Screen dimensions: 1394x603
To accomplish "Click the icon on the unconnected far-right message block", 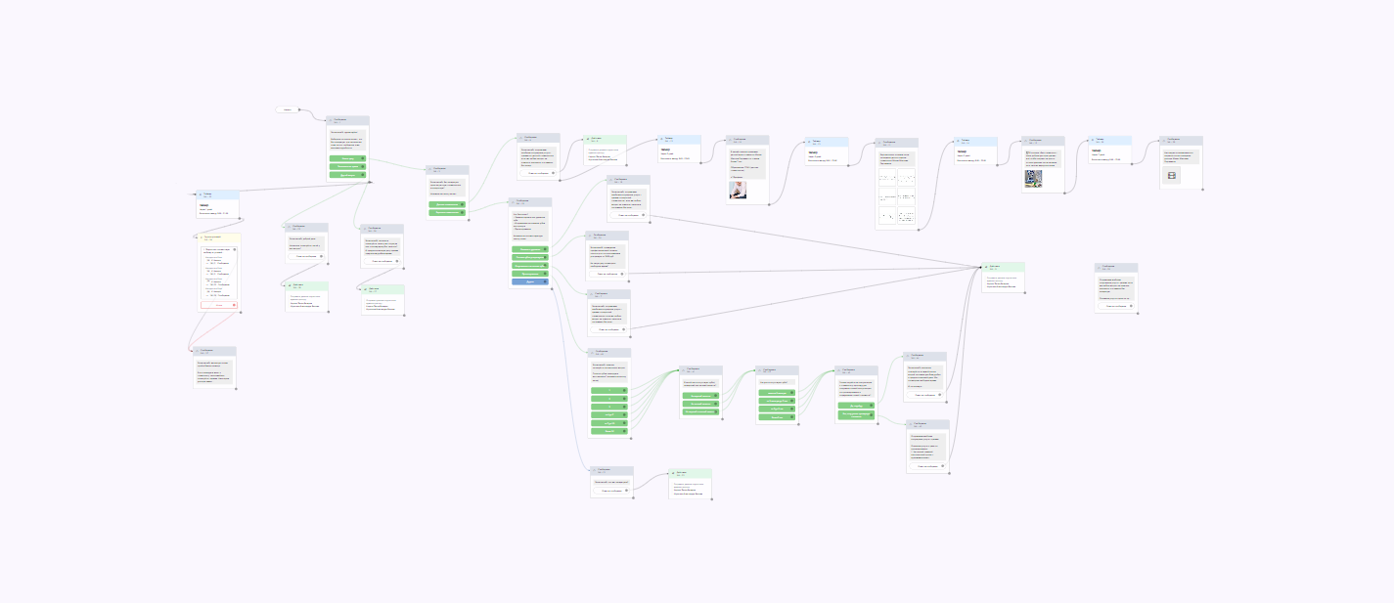I will point(1100,267).
